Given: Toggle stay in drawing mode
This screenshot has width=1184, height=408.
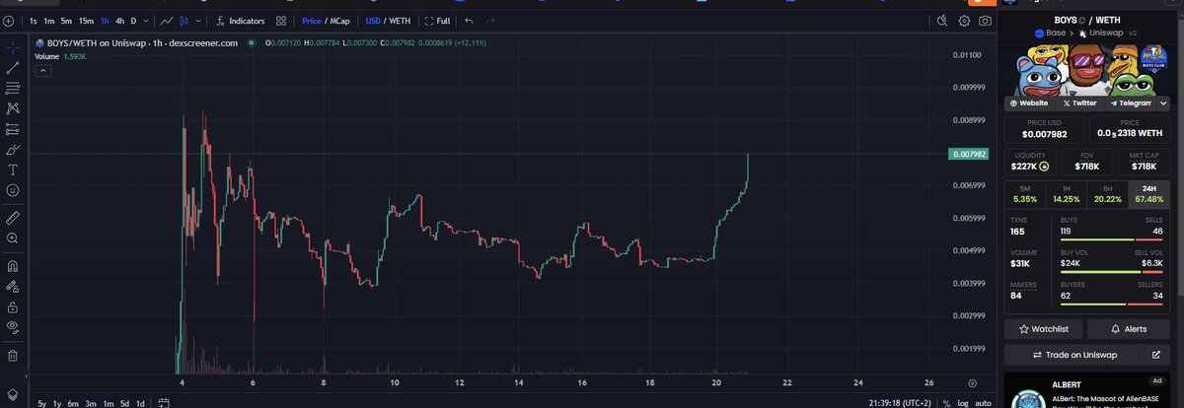Looking at the screenshot, I should point(13,286).
